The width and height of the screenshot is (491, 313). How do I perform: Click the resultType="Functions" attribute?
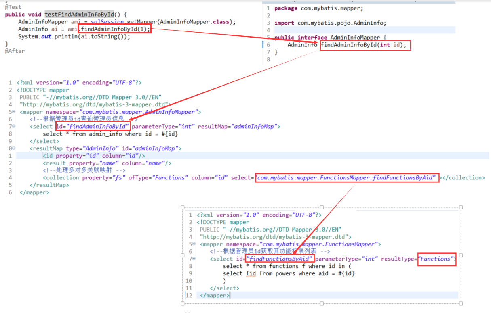418,259
